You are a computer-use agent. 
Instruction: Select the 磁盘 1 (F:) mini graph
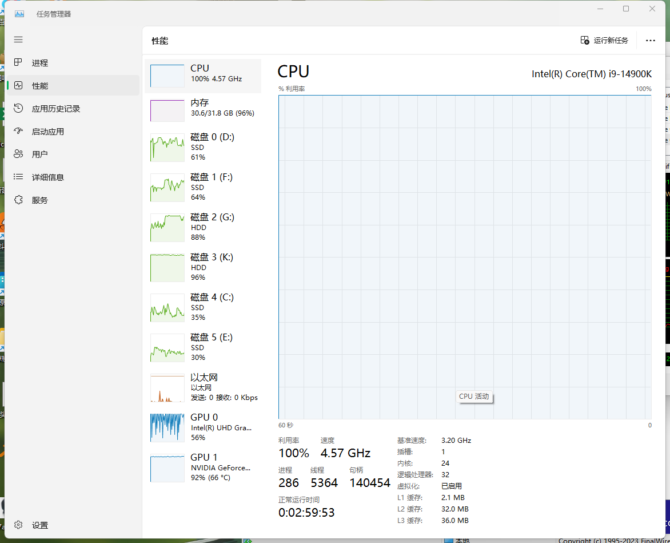pos(167,188)
